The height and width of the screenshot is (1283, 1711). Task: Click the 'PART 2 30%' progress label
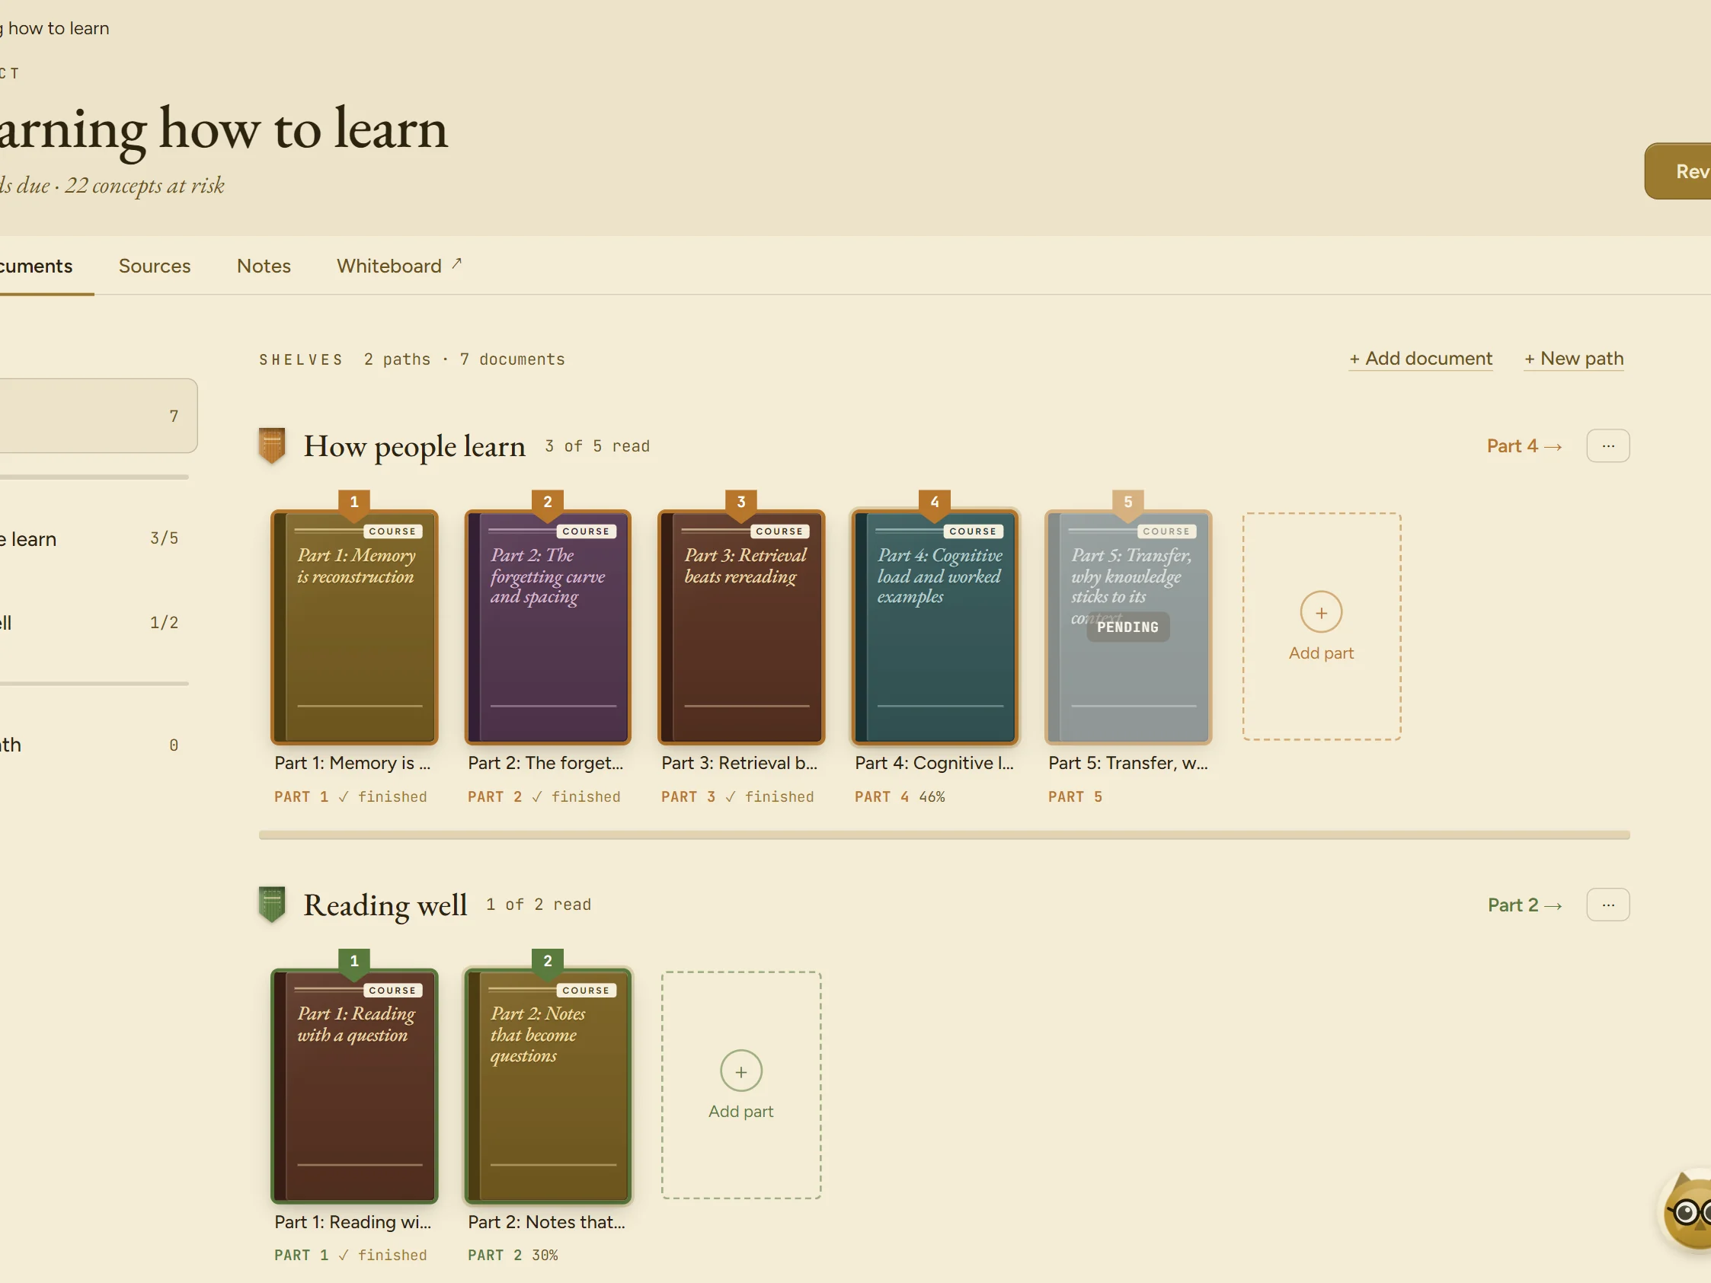pyautogui.click(x=513, y=1255)
